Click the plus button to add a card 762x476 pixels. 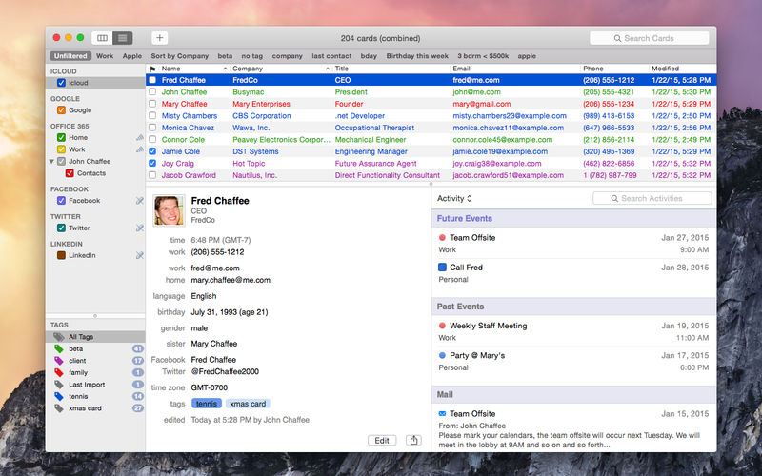160,38
